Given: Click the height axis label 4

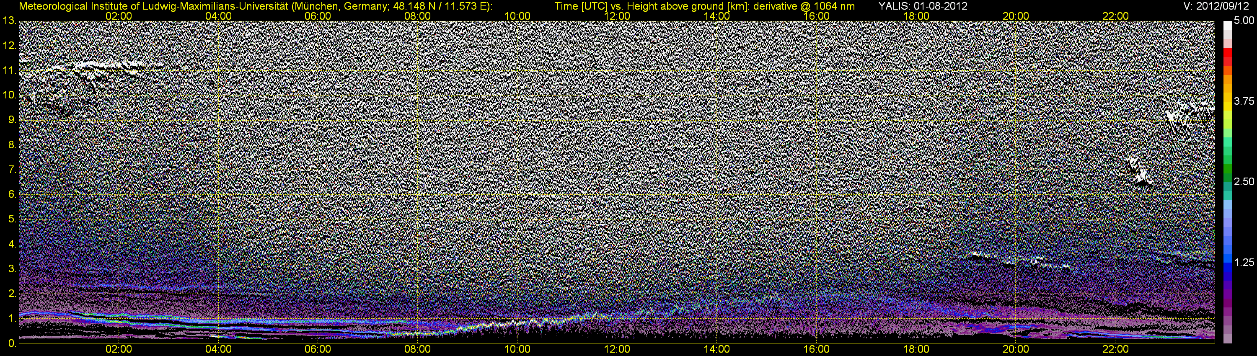Looking at the screenshot, I should 12,244.
